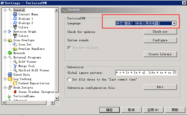Click Edit for Subversion configuration file

click(x=160, y=87)
